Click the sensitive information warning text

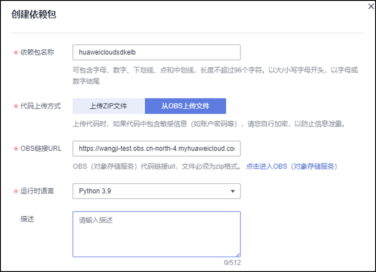[208, 124]
